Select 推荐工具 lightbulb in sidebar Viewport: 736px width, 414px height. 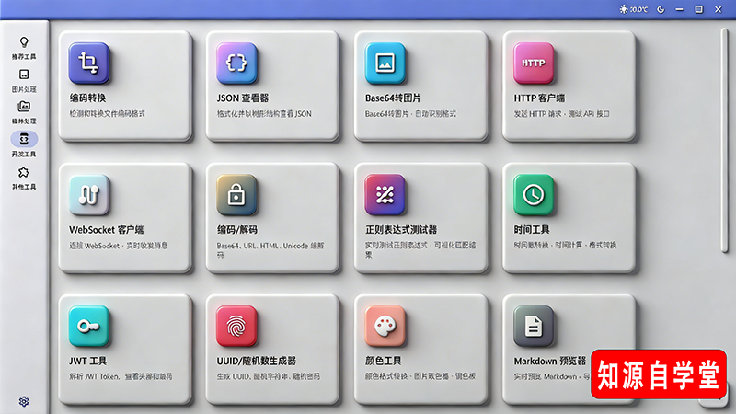24,48
